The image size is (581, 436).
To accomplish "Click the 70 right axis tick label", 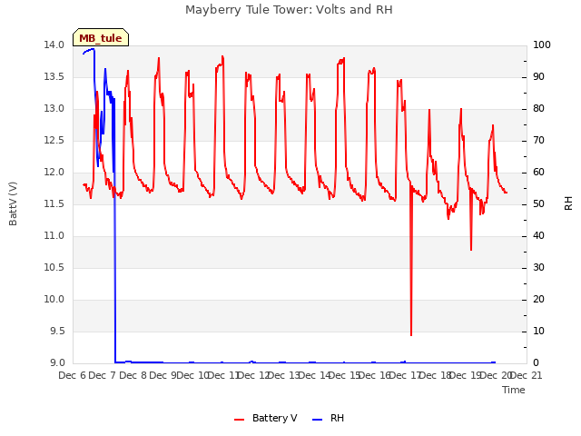I will 538,141.
